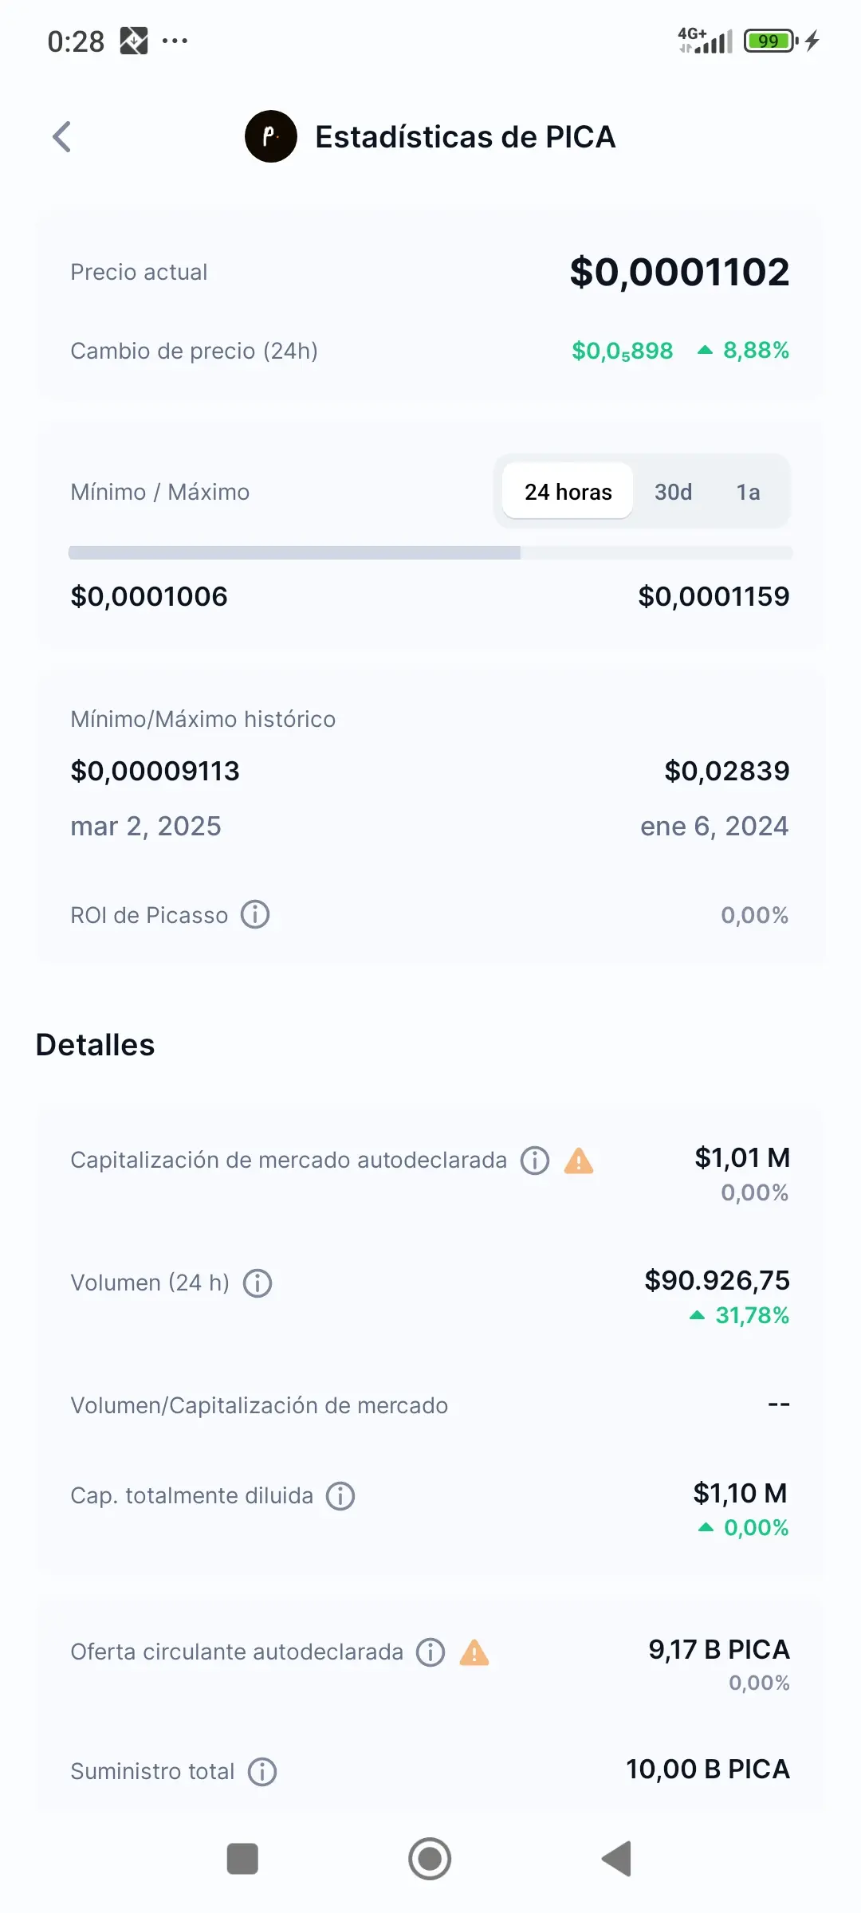The width and height of the screenshot is (861, 1913).
Task: Open market cap autodeclarada info icon
Action: [535, 1161]
